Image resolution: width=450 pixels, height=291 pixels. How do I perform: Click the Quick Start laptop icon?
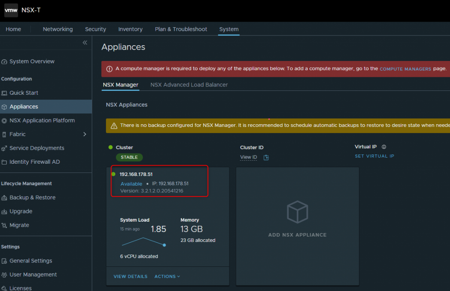(4, 93)
